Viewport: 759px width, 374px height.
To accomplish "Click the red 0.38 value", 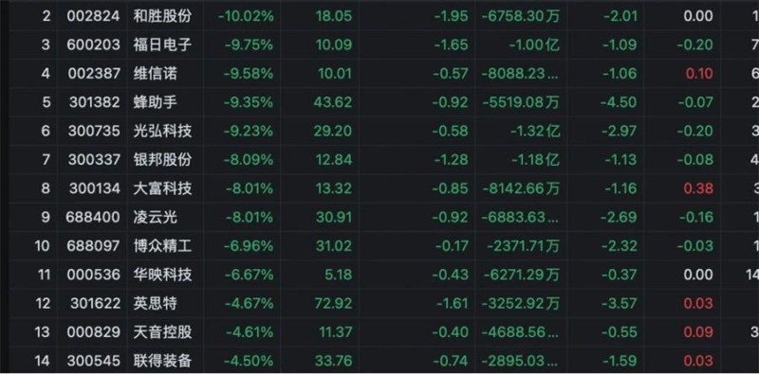I will (x=698, y=188).
